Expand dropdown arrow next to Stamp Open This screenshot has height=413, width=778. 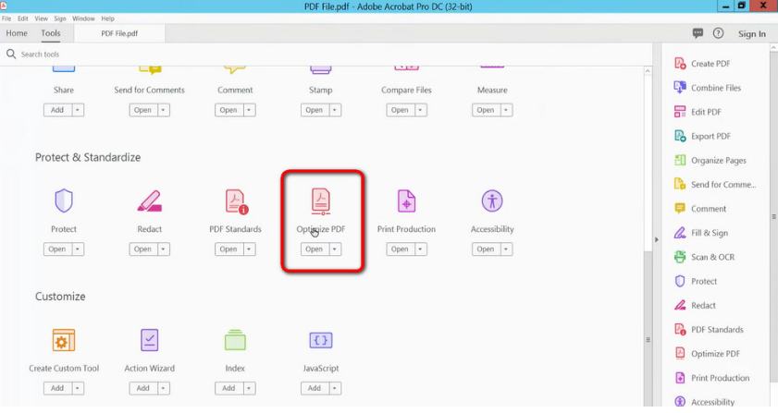tap(335, 110)
